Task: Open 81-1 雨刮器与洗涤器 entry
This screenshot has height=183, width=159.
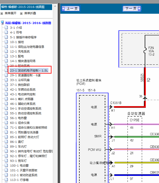Action: click(24, 132)
